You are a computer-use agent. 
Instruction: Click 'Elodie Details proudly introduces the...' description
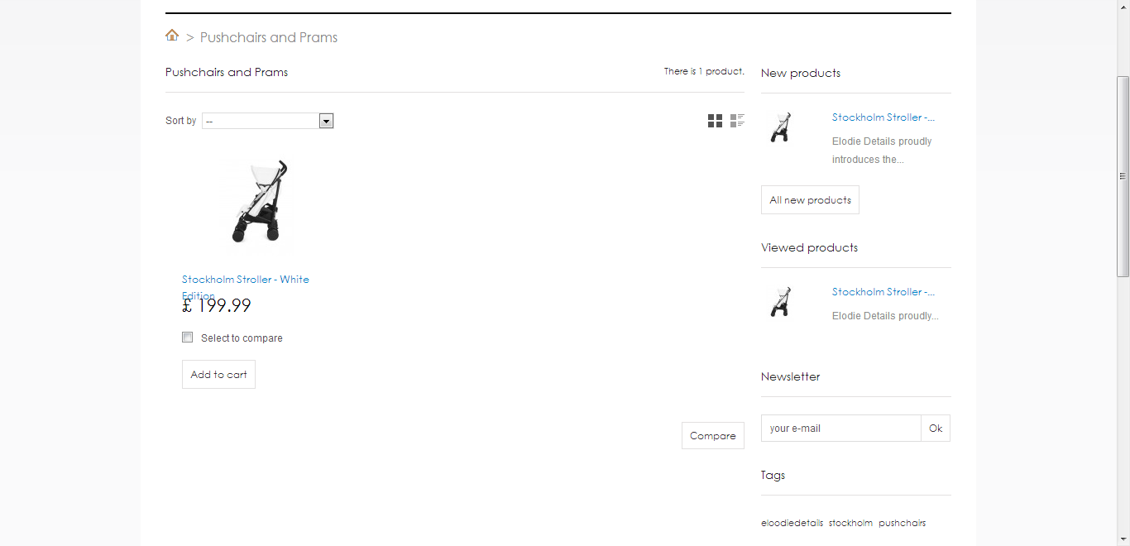[882, 151]
